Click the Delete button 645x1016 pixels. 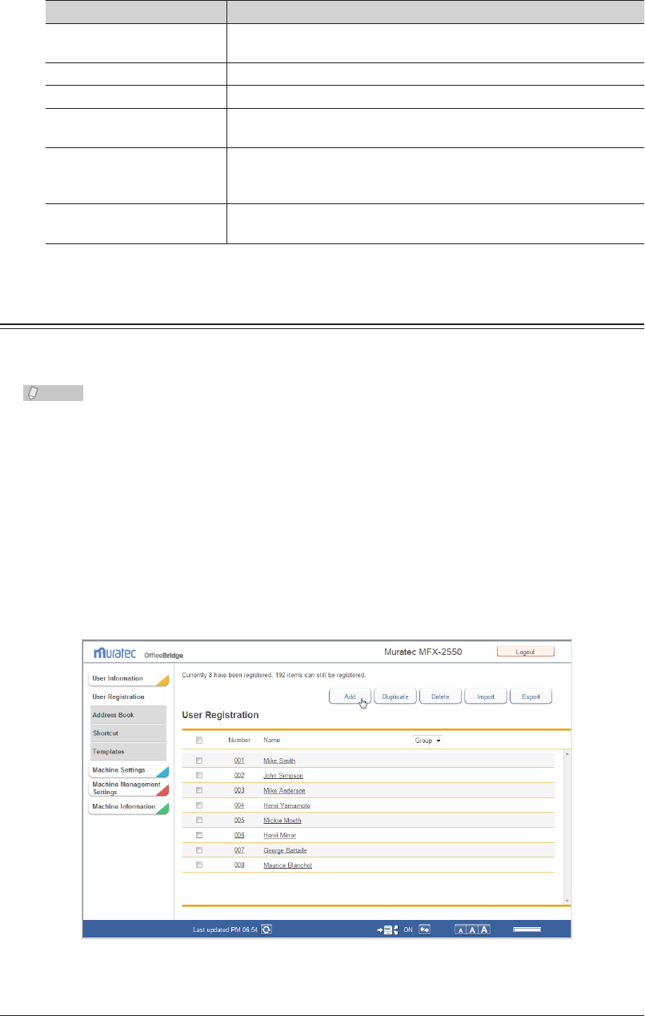tap(440, 697)
